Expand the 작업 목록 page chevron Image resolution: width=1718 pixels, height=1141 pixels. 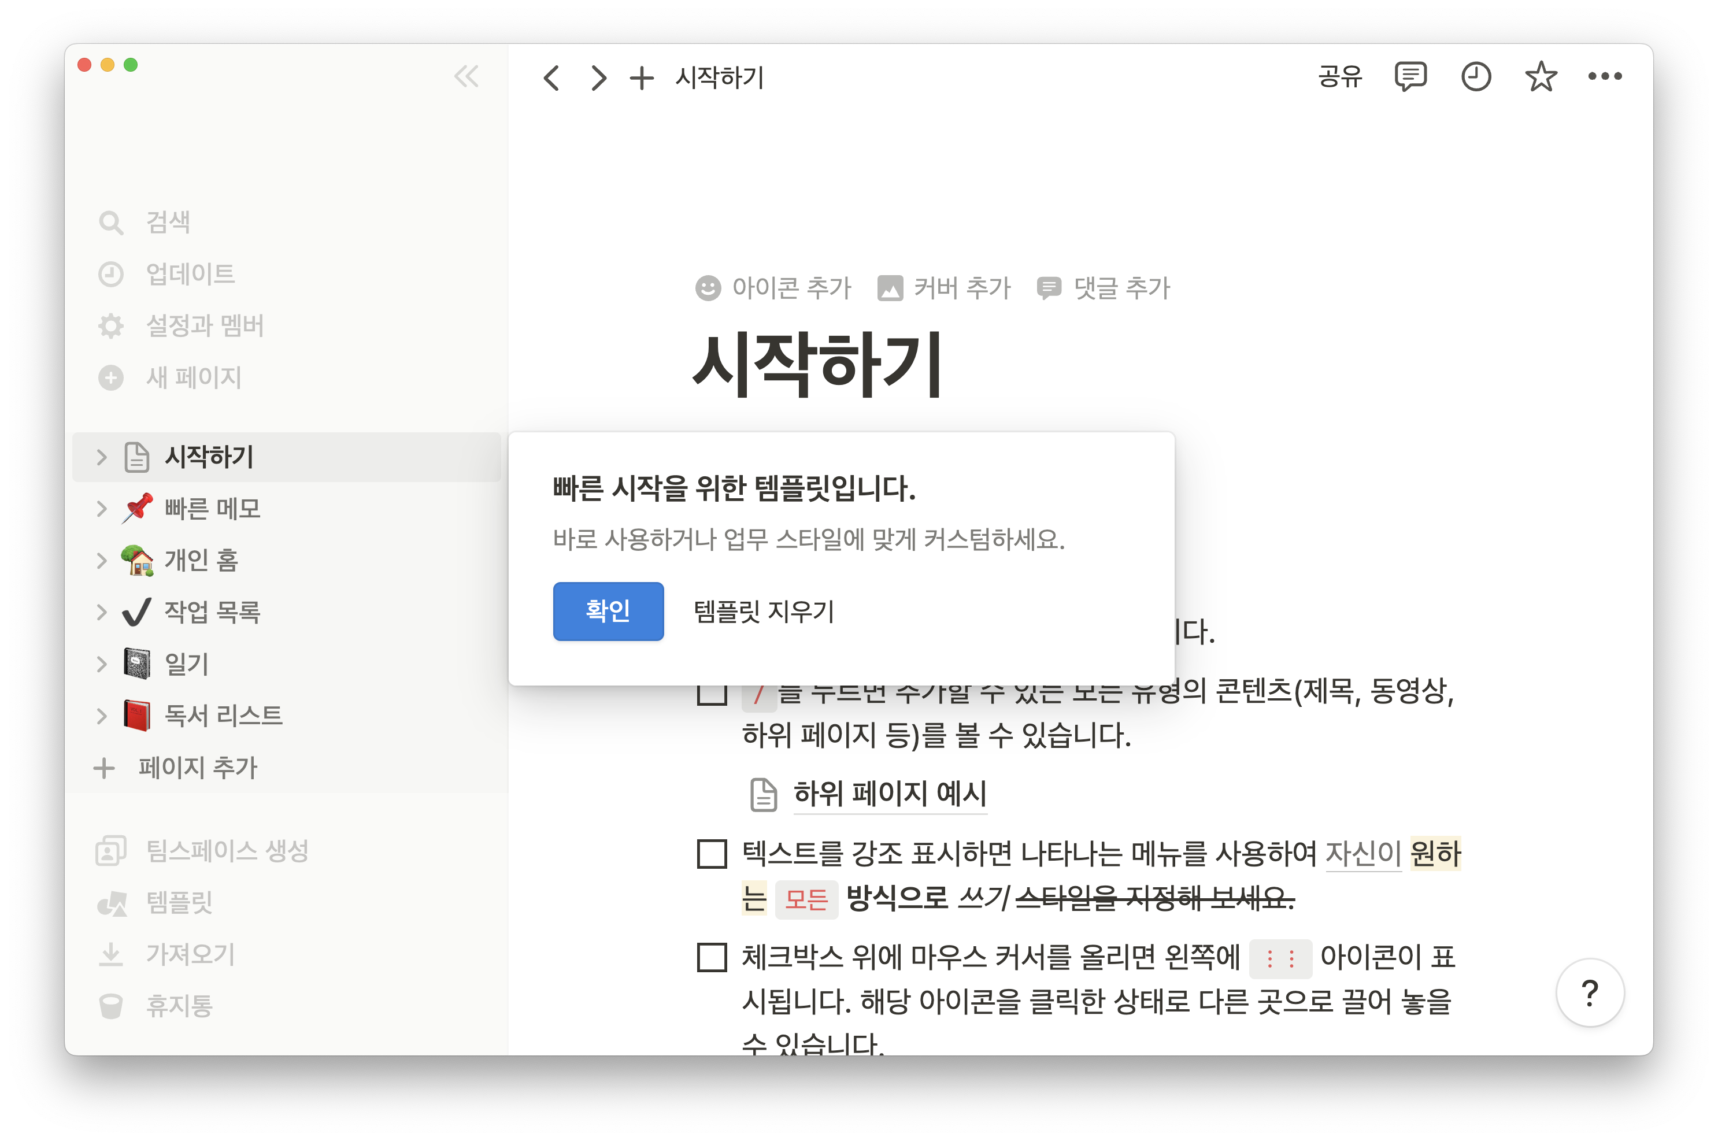click(x=102, y=612)
